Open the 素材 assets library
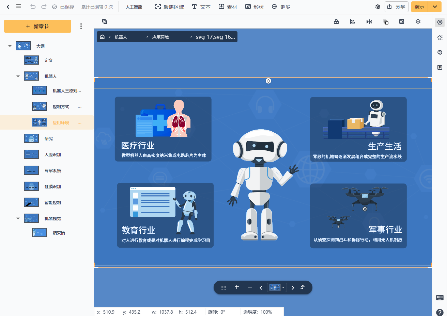Image resolution: width=447 pixels, height=316 pixels. pyautogui.click(x=228, y=6)
